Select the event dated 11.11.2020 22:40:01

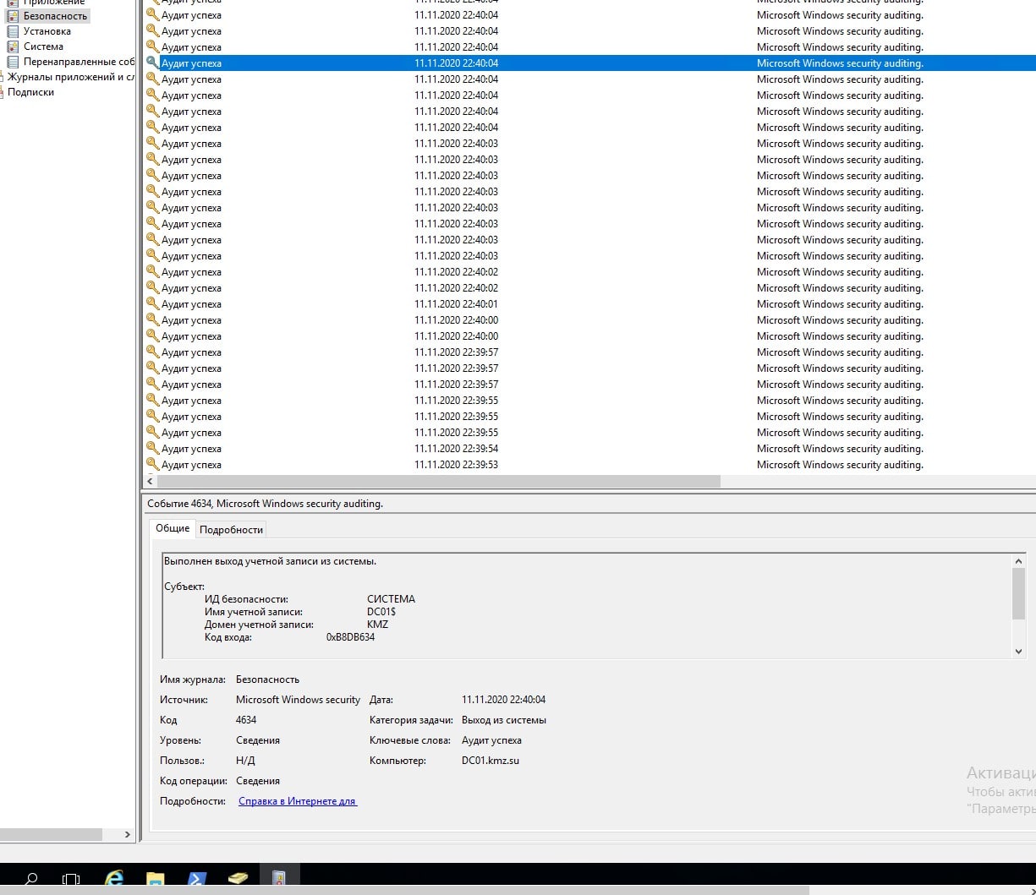589,303
